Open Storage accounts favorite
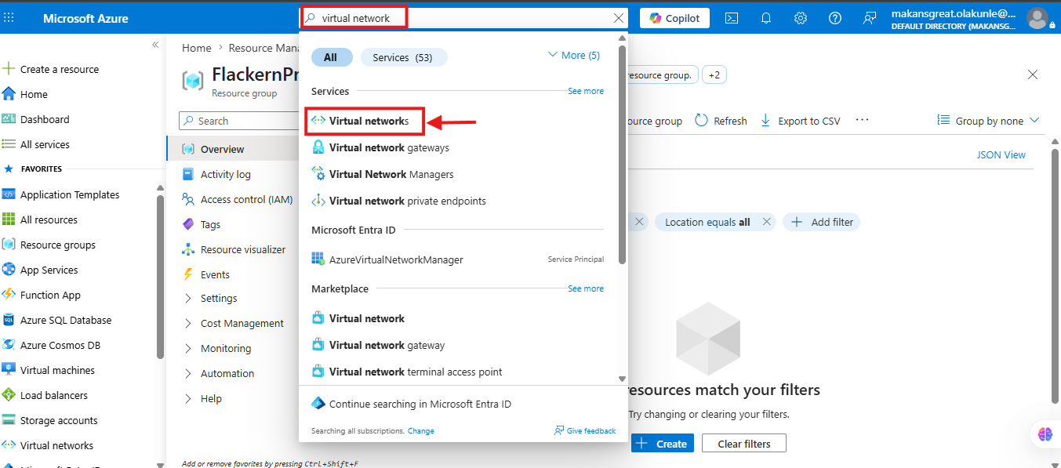Screen dimensions: 1061x468 (x=50, y=420)
